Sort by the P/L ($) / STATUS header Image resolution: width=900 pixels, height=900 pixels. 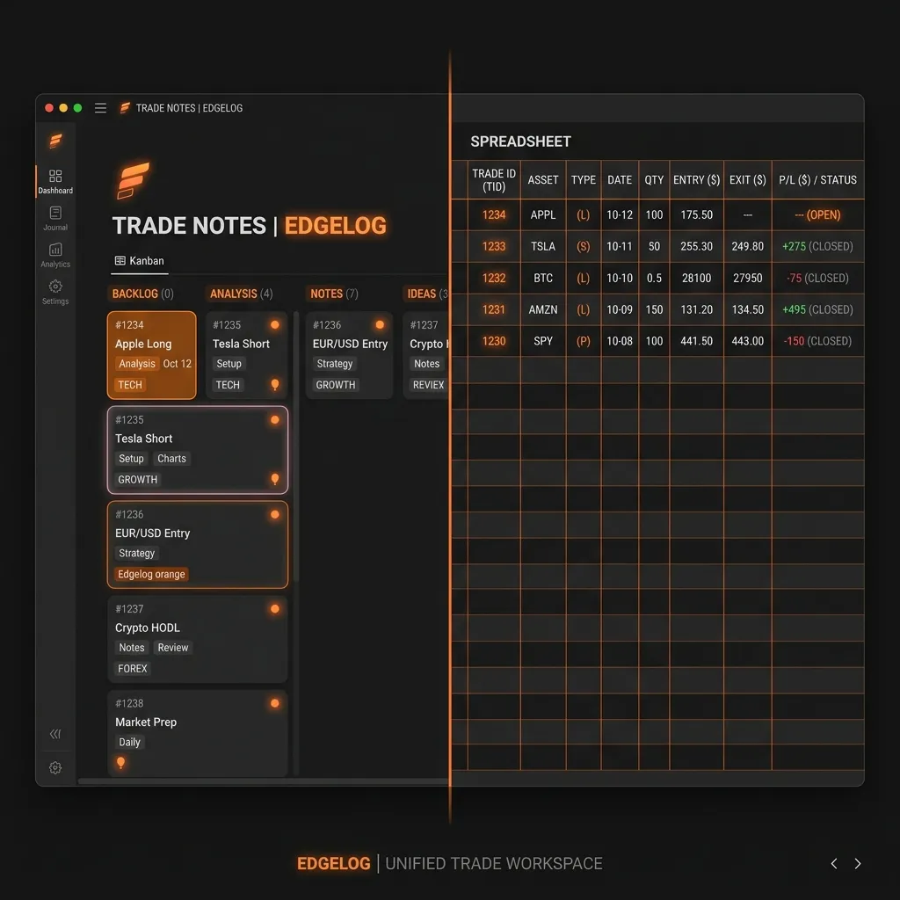click(x=817, y=179)
